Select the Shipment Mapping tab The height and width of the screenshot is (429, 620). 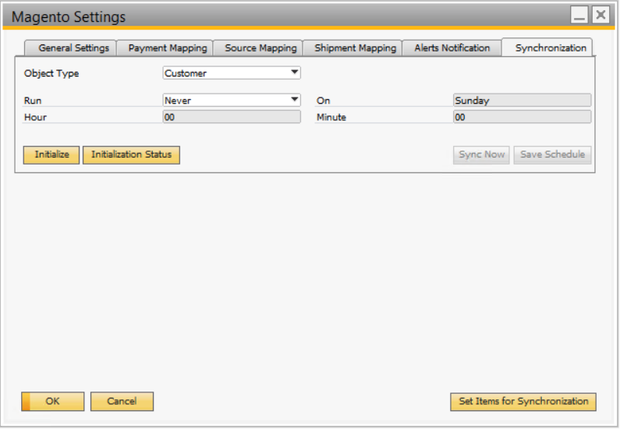355,48
